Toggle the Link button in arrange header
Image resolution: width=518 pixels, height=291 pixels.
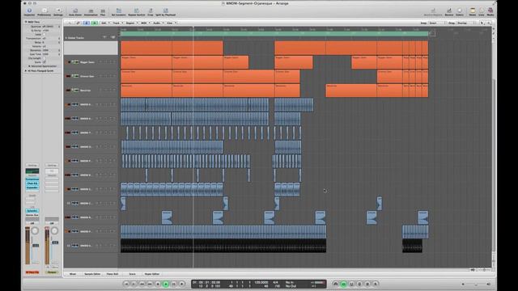click(78, 23)
